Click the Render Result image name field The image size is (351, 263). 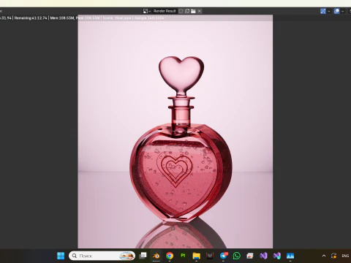(165, 11)
